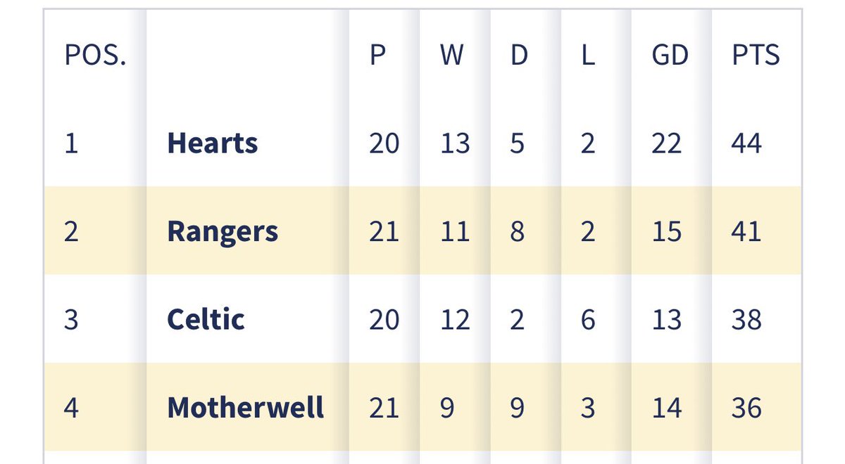
Task: Open the Rangers team link
Action: [223, 232]
